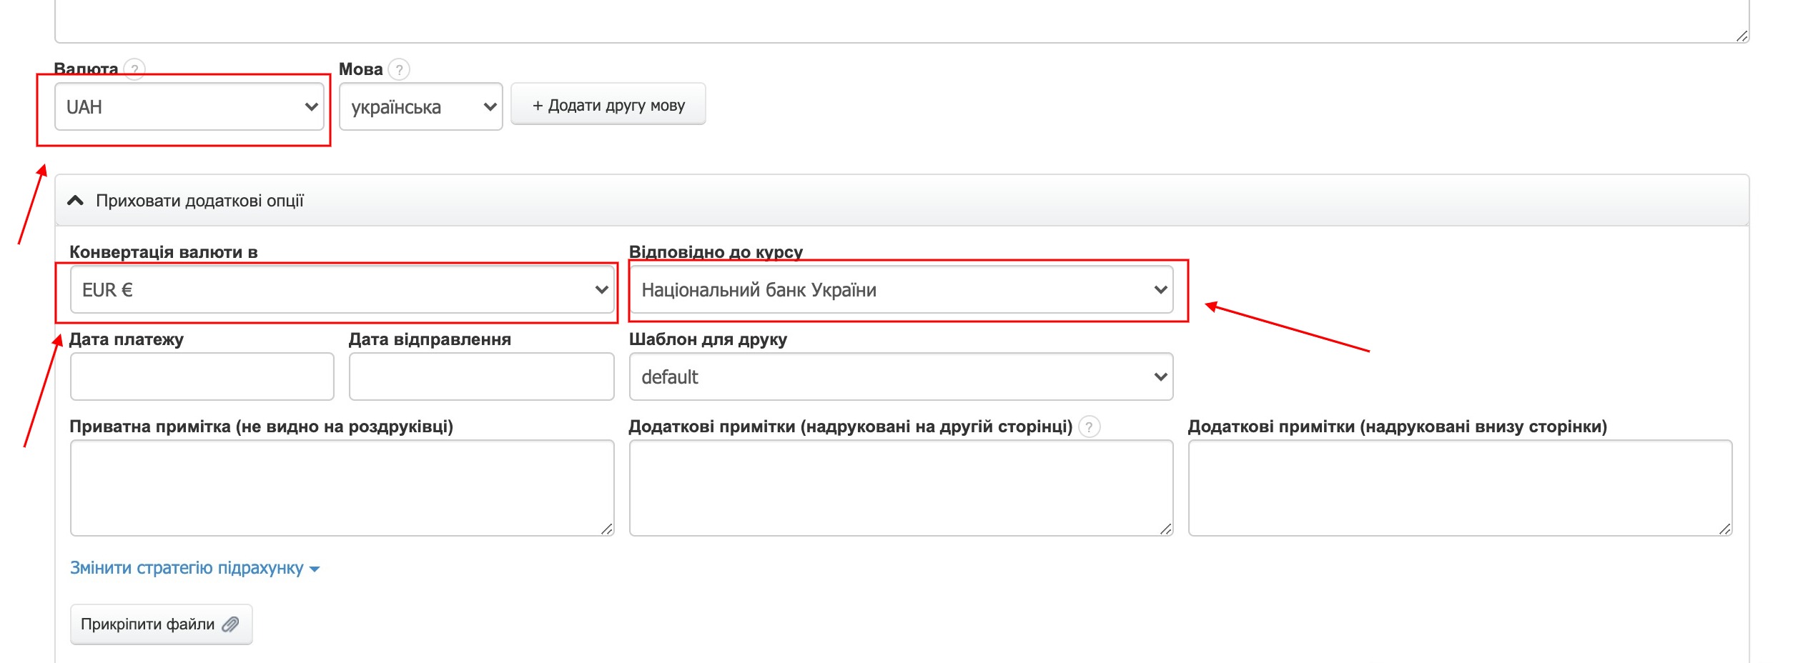Click the collapse chevron icon for additional options
This screenshot has height=663, width=1793.
75,201
